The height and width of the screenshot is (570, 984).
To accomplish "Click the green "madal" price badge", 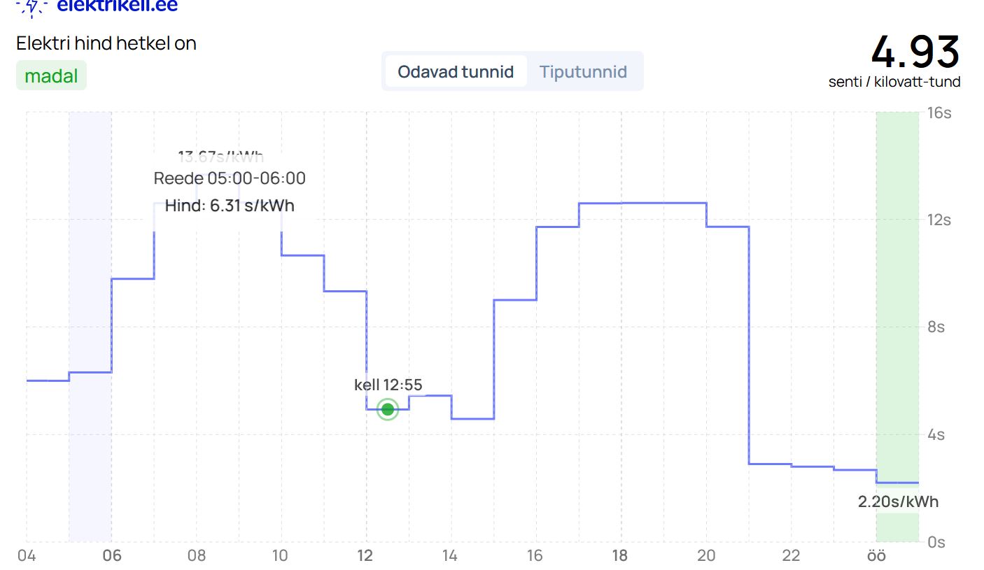I will pyautogui.click(x=51, y=76).
